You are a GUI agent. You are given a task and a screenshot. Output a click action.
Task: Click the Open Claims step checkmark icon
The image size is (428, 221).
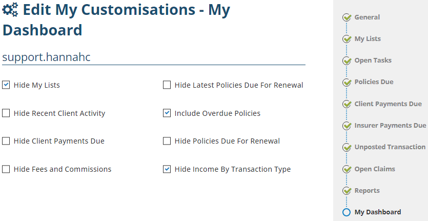click(347, 169)
